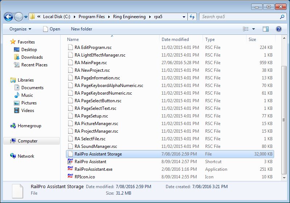290x203 pixels.
Task: Open the Organize dropdown menu
Action: 20,29
